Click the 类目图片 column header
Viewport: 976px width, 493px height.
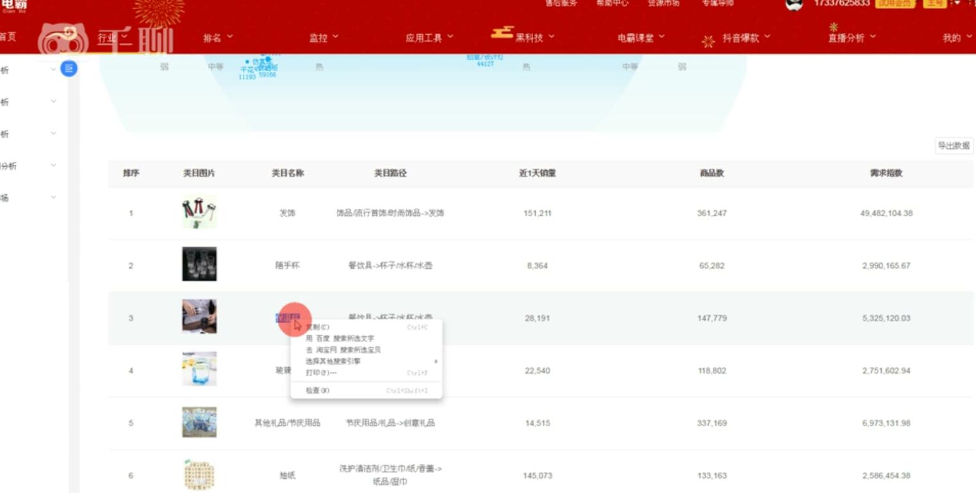coord(199,173)
